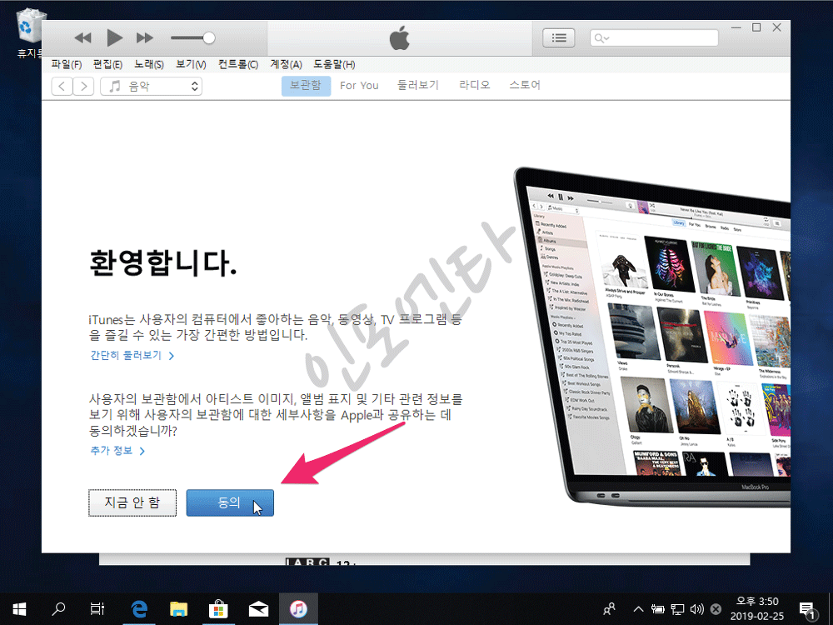Open the 파일(F) menu

[x=67, y=64]
